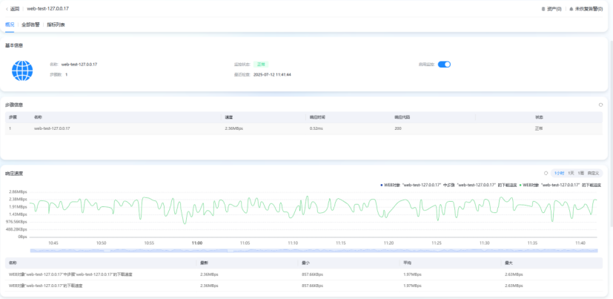Select the 1小时 time range
This screenshot has height=299, width=613.
click(x=559, y=173)
